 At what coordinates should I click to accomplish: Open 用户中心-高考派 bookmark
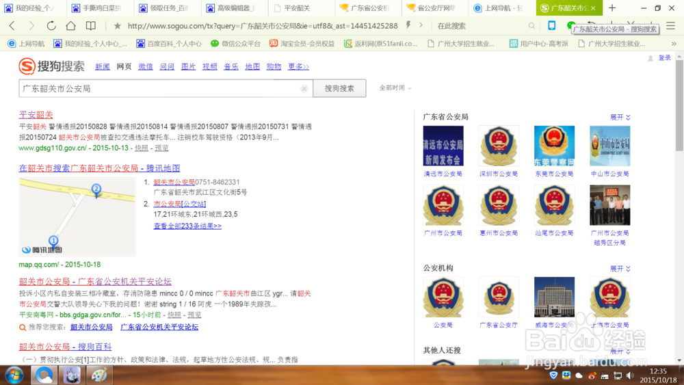(x=539, y=44)
